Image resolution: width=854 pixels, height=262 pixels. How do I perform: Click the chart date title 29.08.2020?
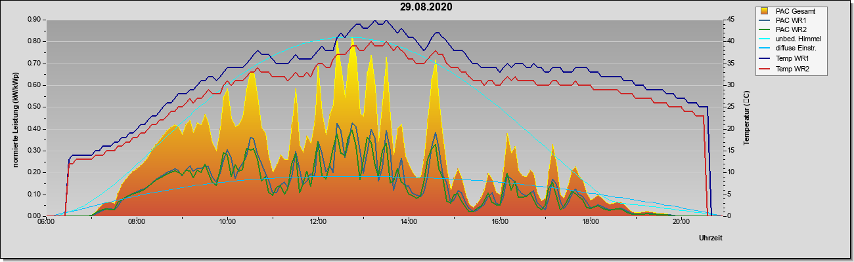tap(426, 7)
